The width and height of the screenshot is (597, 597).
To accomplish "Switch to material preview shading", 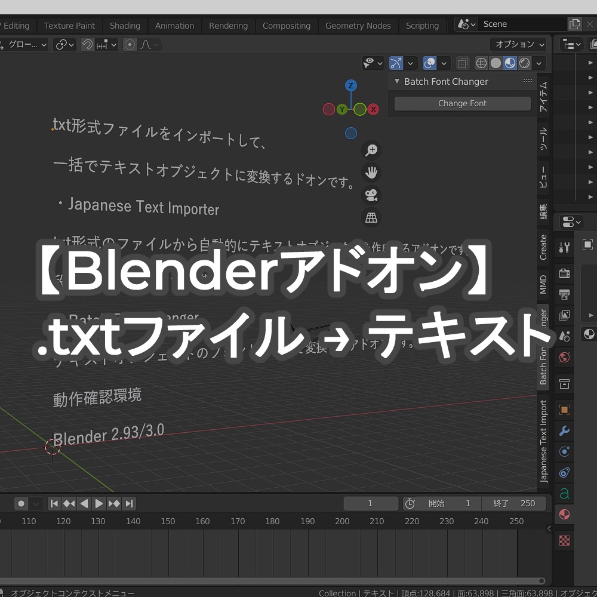I will click(x=510, y=63).
